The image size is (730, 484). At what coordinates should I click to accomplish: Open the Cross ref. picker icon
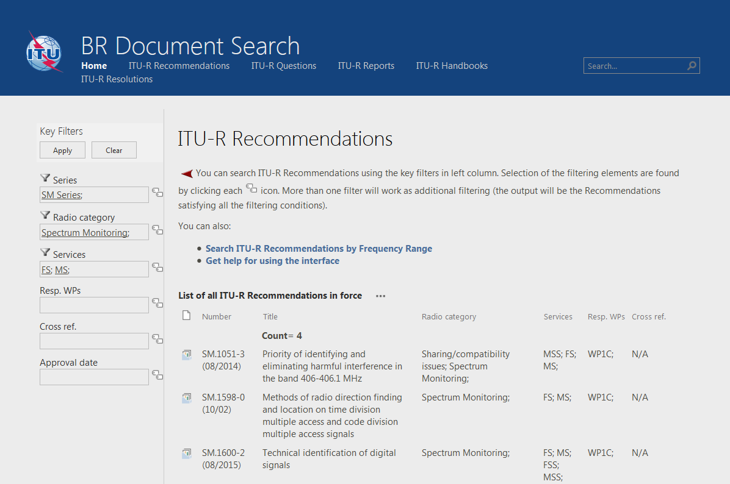(x=157, y=339)
